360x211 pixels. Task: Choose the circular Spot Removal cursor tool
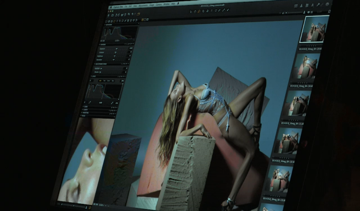point(216,10)
